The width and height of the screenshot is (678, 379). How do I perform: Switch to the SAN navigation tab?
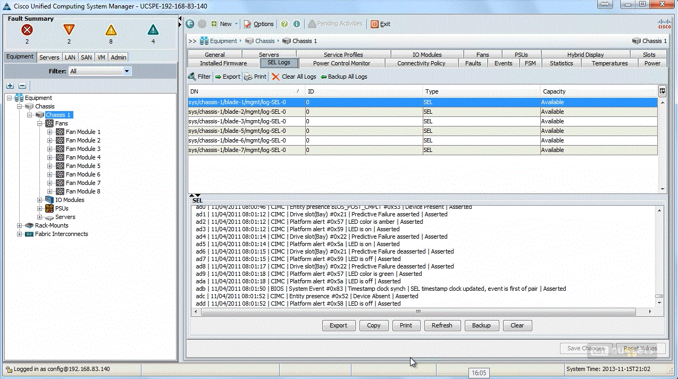[x=86, y=57]
